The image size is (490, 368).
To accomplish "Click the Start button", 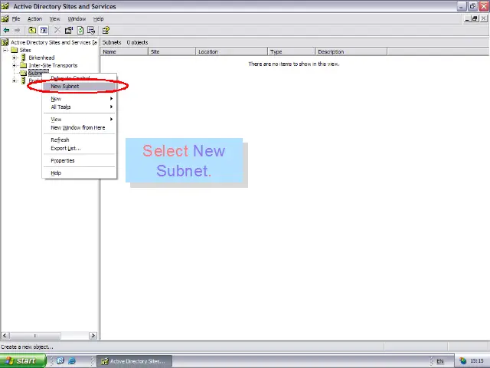I will (x=21, y=361).
